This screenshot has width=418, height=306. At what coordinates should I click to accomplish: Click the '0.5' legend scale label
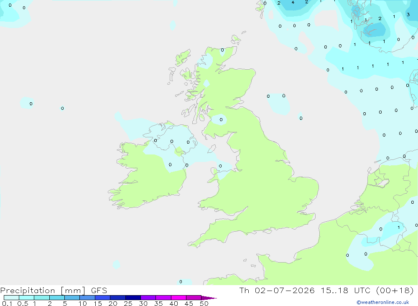point(23,303)
